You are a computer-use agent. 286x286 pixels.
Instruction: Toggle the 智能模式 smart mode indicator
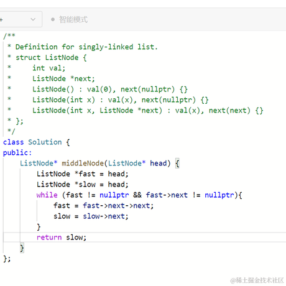point(70,20)
